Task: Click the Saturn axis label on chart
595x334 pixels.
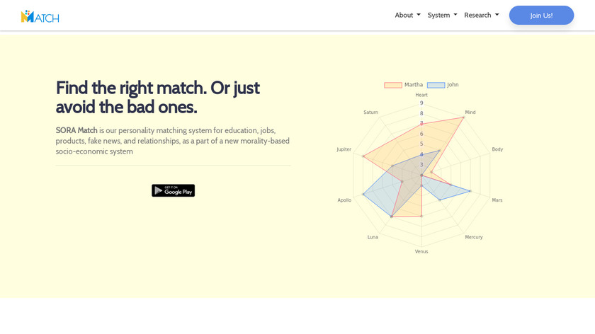Action: (370, 113)
